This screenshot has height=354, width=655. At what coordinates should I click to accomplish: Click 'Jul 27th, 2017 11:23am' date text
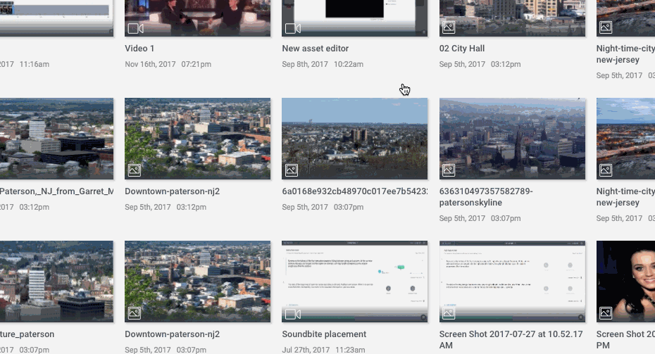click(x=323, y=350)
